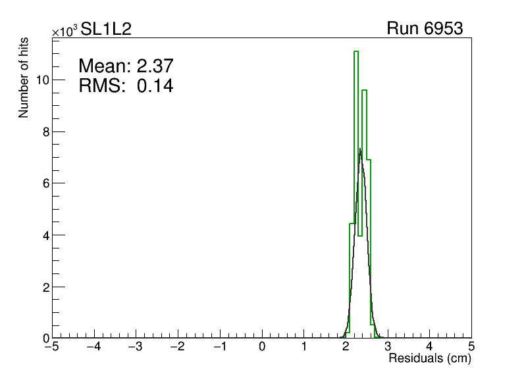Click the Residuals (cm) x-axis title
The image size is (524, 376).
[430, 359]
